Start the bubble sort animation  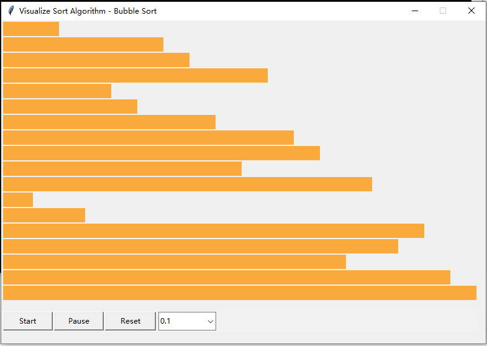pos(27,321)
